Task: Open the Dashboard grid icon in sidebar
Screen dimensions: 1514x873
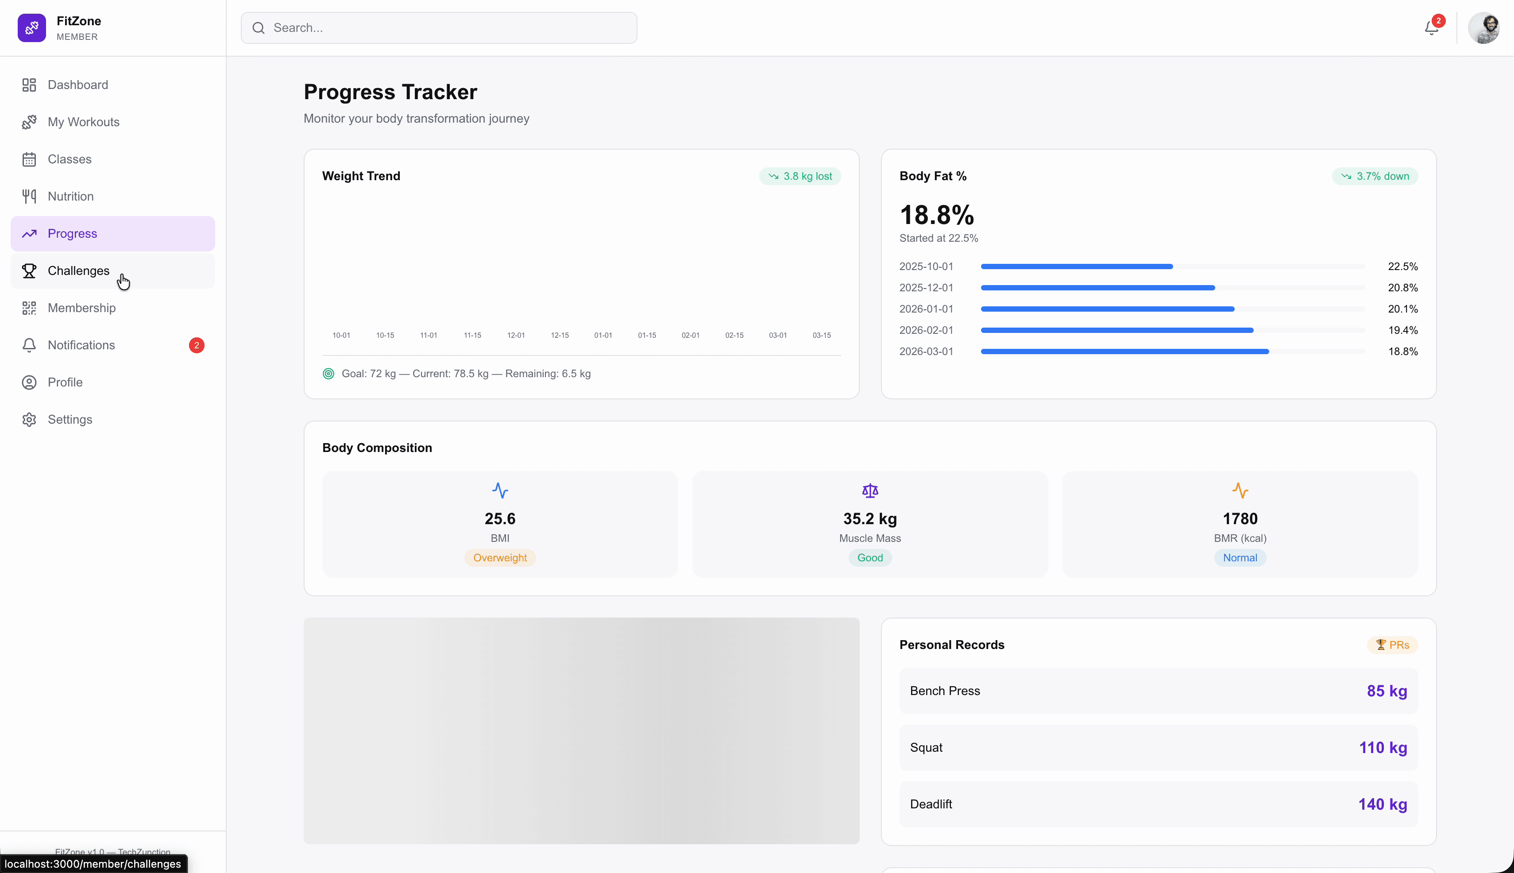Action: [28, 85]
